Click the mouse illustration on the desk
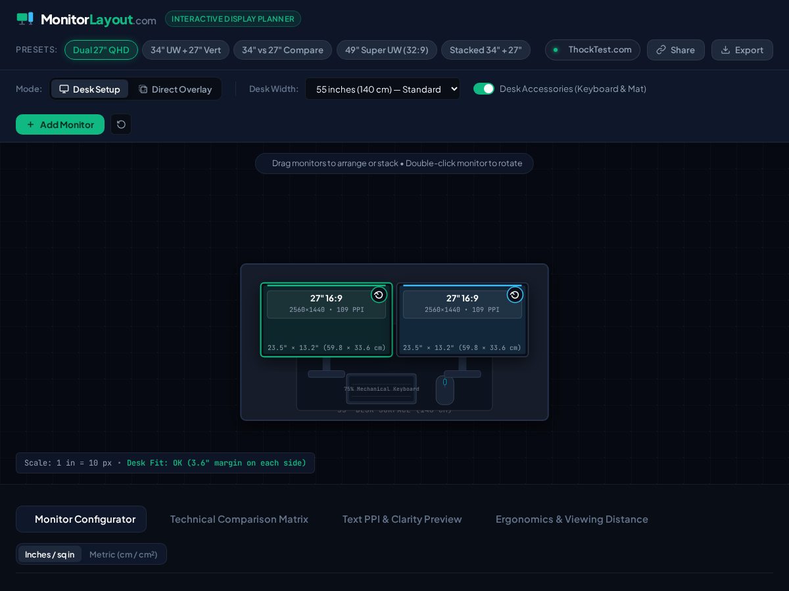 coord(445,389)
